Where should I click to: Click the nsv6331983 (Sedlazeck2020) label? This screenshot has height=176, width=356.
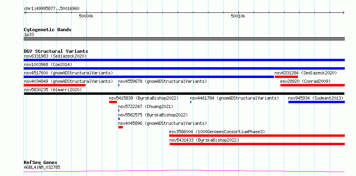click(x=55, y=56)
